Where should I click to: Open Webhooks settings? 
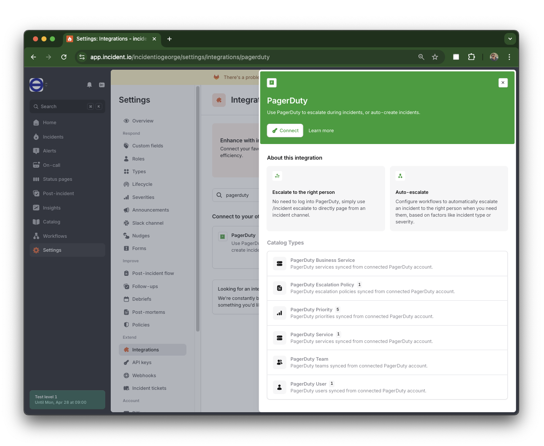[x=153, y=375]
